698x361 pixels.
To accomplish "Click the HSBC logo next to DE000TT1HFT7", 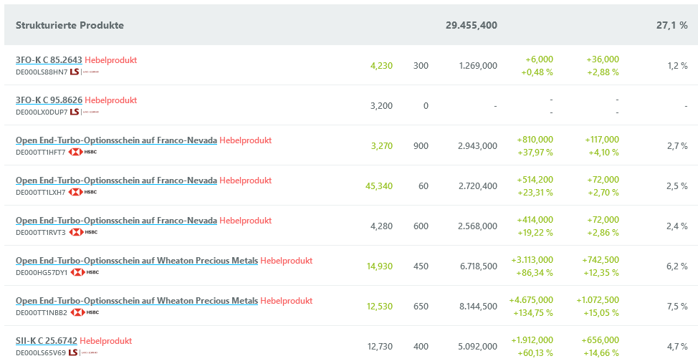I will pyautogui.click(x=82, y=152).
